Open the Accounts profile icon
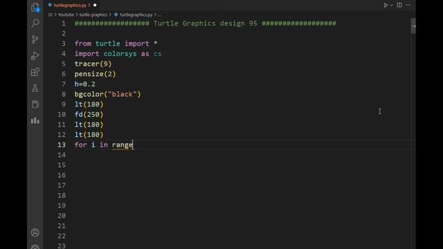This screenshot has width=443, height=249. [35, 232]
